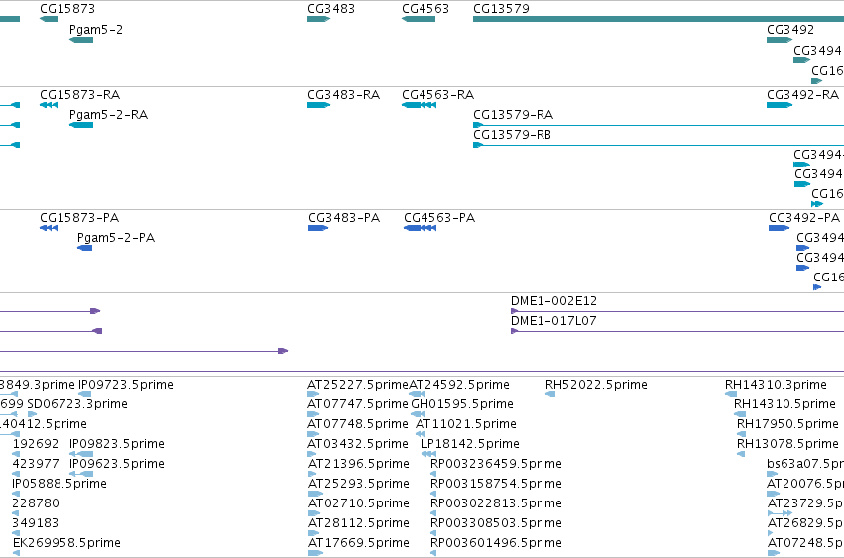Select transcript CG13579-RA label
The width and height of the screenshot is (844, 558).
(x=513, y=115)
